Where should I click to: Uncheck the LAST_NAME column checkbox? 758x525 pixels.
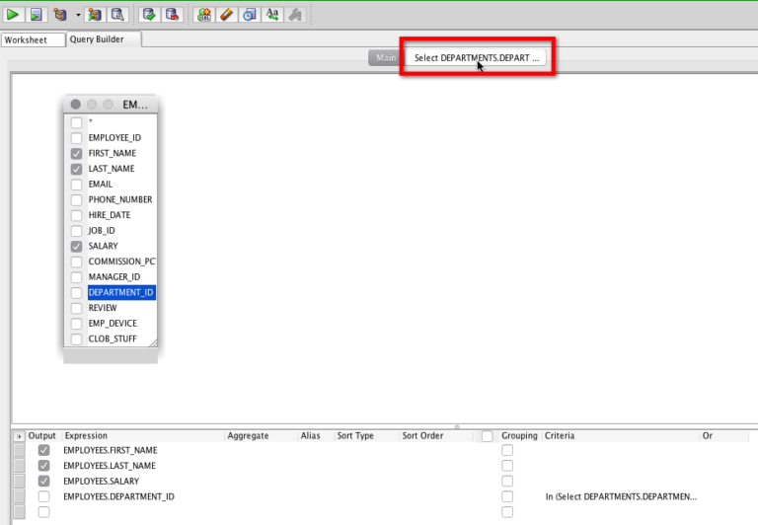76,169
